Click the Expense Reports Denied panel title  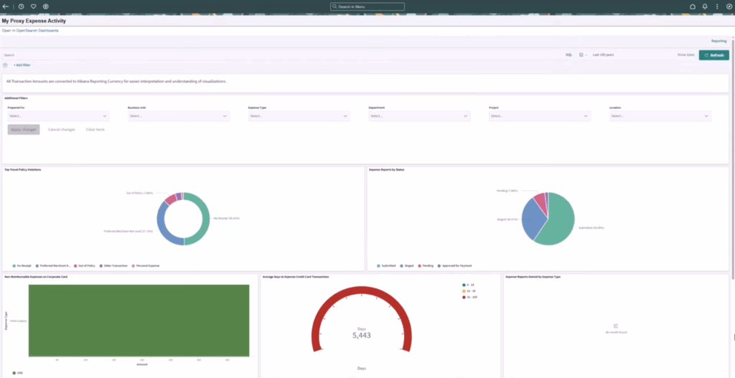click(x=533, y=277)
